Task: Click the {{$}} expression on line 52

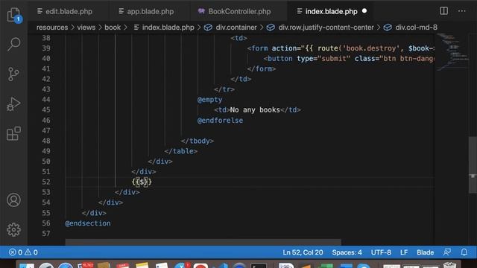Action: [142, 182]
